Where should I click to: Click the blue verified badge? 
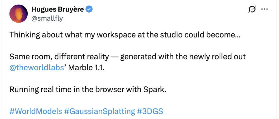pos(90,10)
